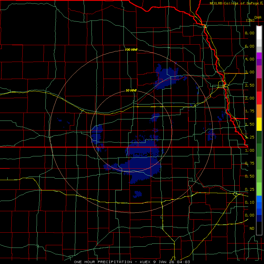Image resolution: width=264 pixels, height=264 pixels.
Task: Click the ND legend label
Action: click(x=252, y=229)
